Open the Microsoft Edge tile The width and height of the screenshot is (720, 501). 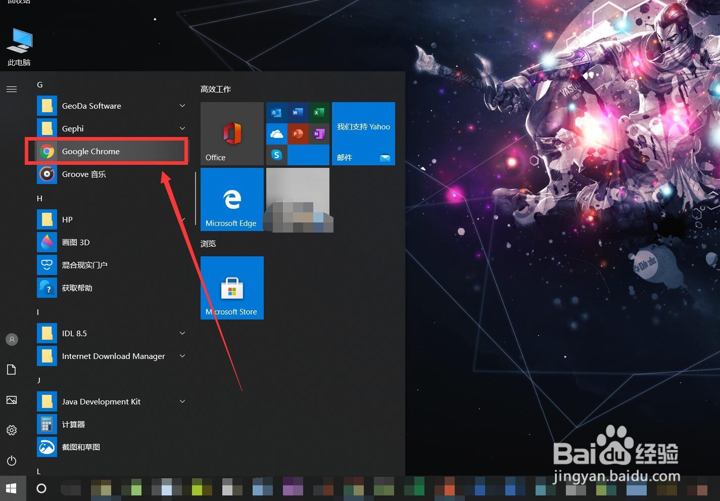(x=232, y=199)
